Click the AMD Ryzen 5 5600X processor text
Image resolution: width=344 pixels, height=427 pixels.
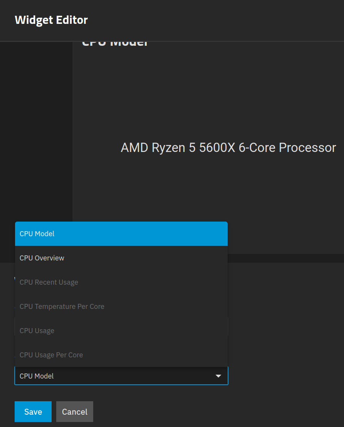click(228, 148)
